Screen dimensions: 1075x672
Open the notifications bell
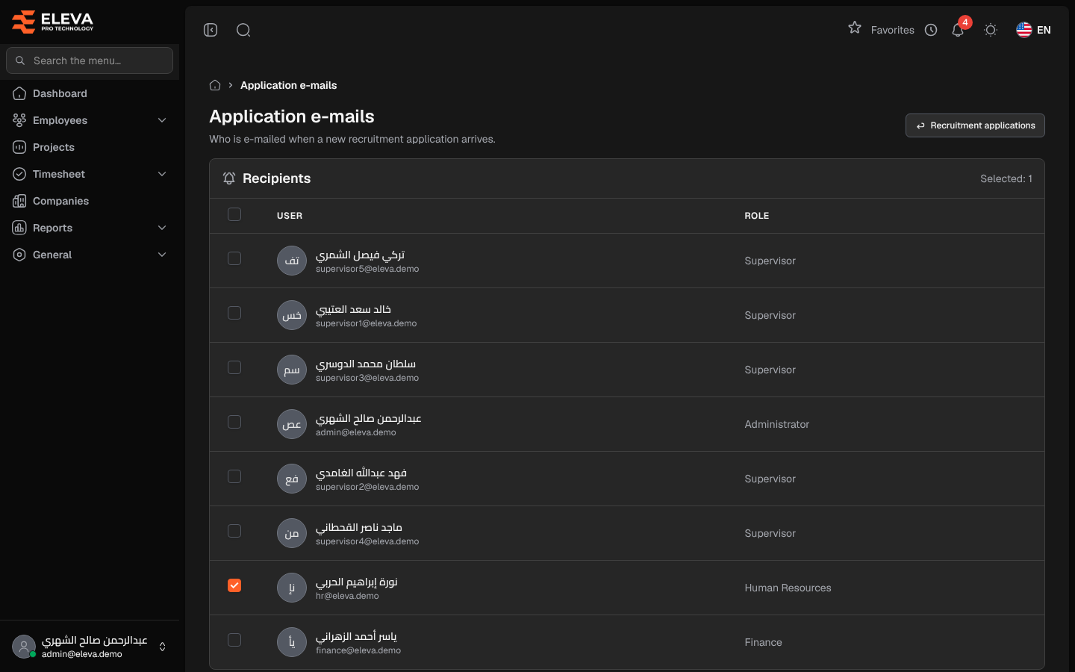pos(958,30)
